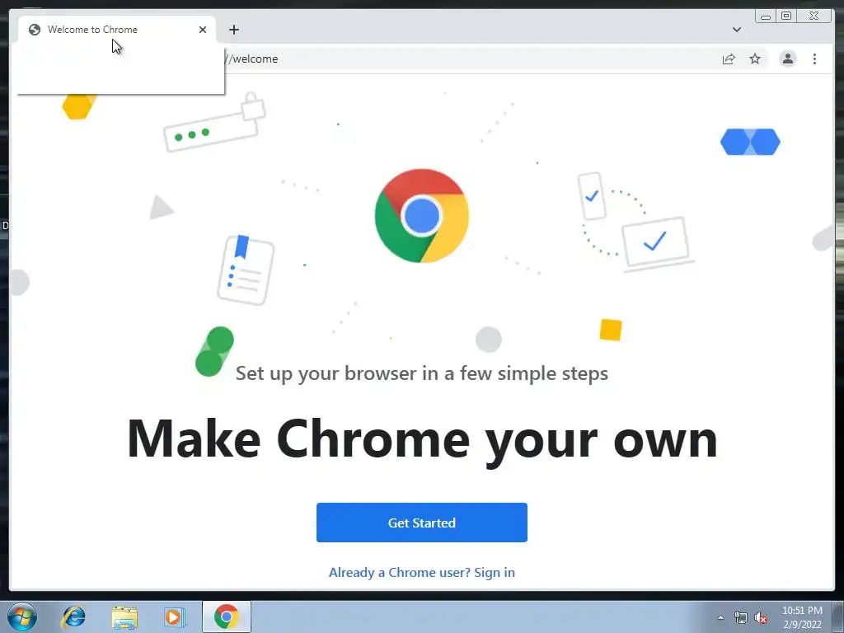Launch Internet Explorer from the taskbar

coord(73,617)
